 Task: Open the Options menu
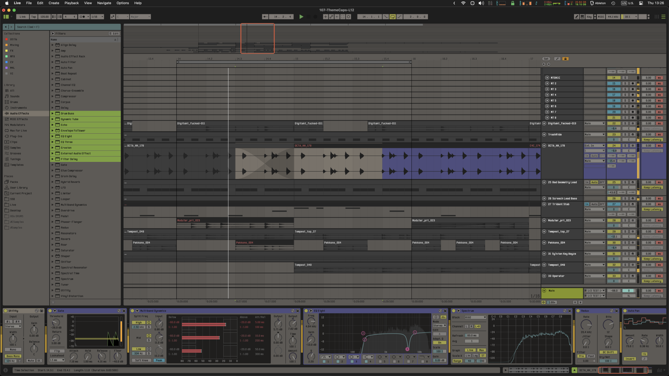pyautogui.click(x=123, y=3)
